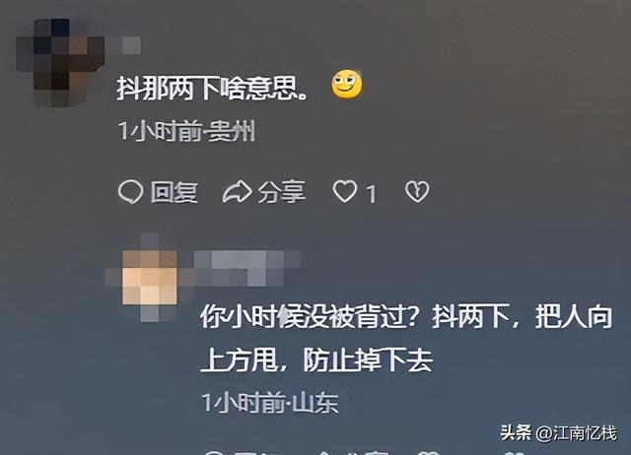Click the 分享 text label

coord(281,192)
